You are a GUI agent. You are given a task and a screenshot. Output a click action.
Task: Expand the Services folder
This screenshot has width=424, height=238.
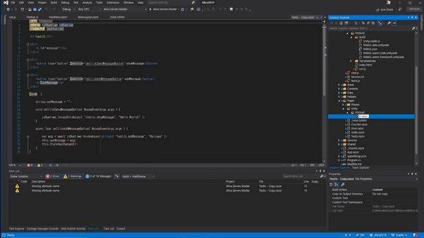[x=339, y=140]
